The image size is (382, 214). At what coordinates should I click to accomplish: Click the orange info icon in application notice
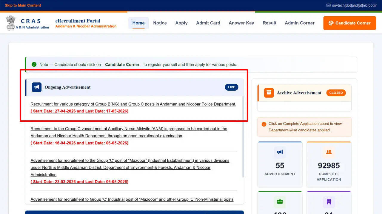coord(264,124)
